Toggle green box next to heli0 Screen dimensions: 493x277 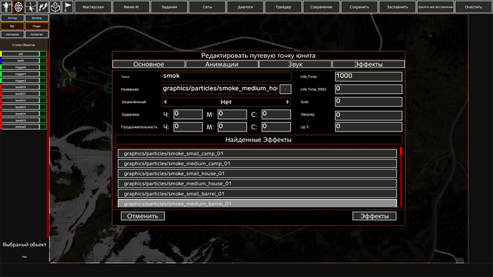pos(43,60)
